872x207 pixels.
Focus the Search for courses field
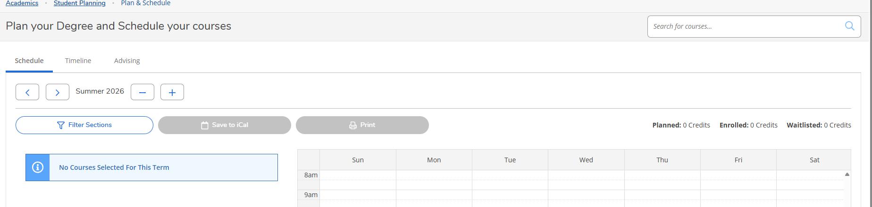click(x=746, y=26)
